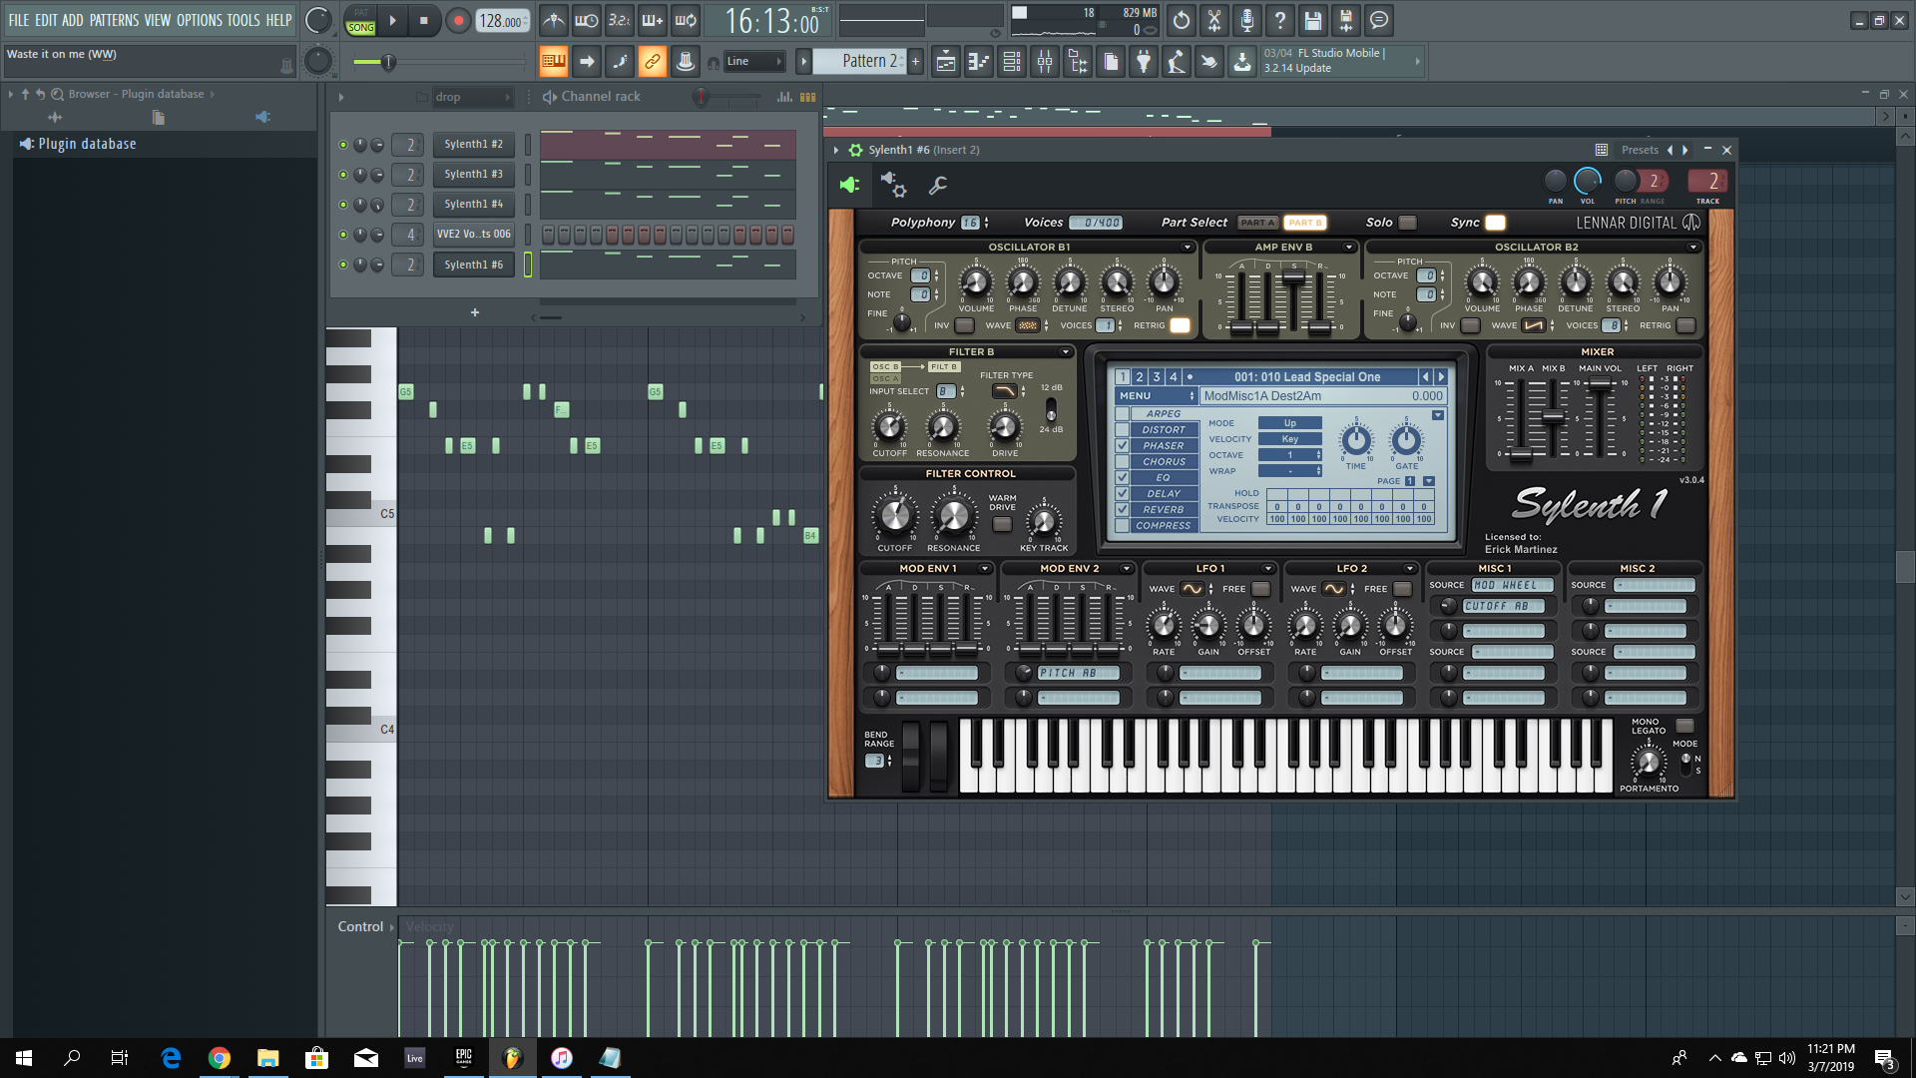Click the save project floppy icon
Screen dimensions: 1916x1078
click(x=1312, y=20)
